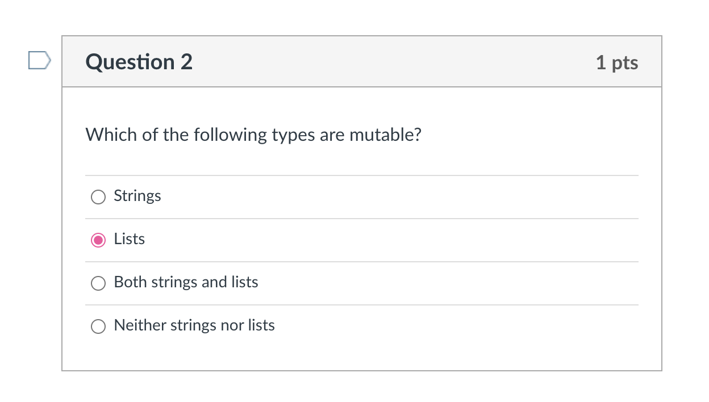Image resolution: width=709 pixels, height=402 pixels.
Task: Pick the Both strings and lists radio
Action: [98, 283]
